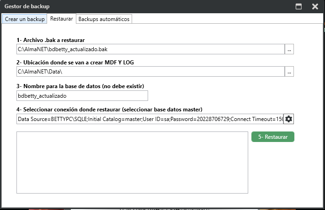Click the '4- Seleccionar conexión donde restaurar' label
The height and width of the screenshot is (210, 325).
(110, 109)
